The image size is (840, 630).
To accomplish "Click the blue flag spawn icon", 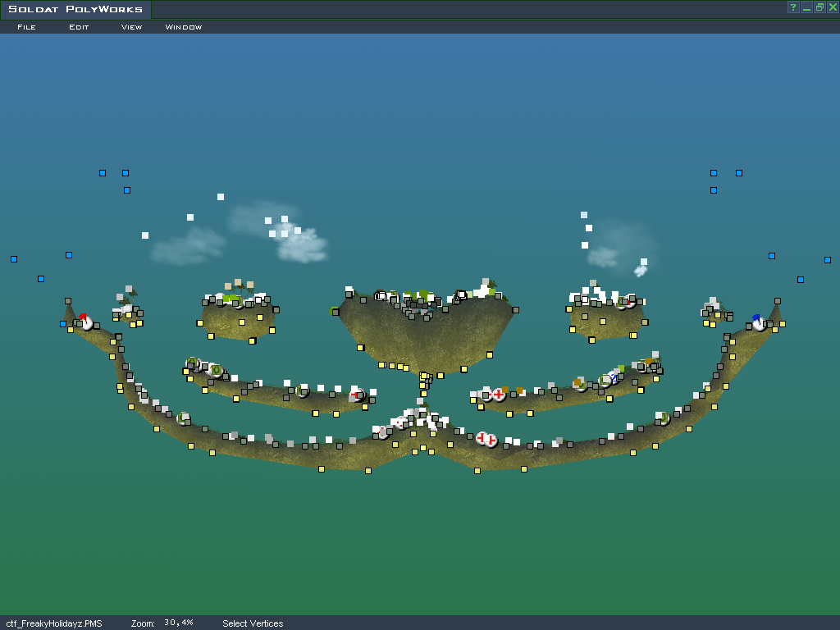I will coord(758,322).
